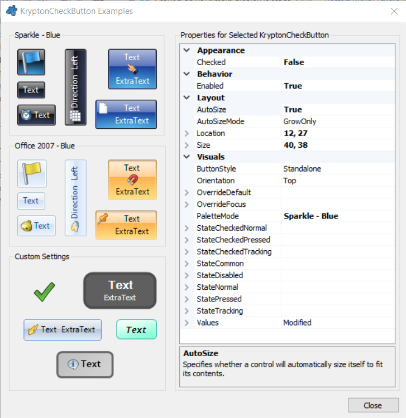Toggle the alarm clock Text button
Image resolution: width=406 pixels, height=418 pixels.
[x=36, y=115]
